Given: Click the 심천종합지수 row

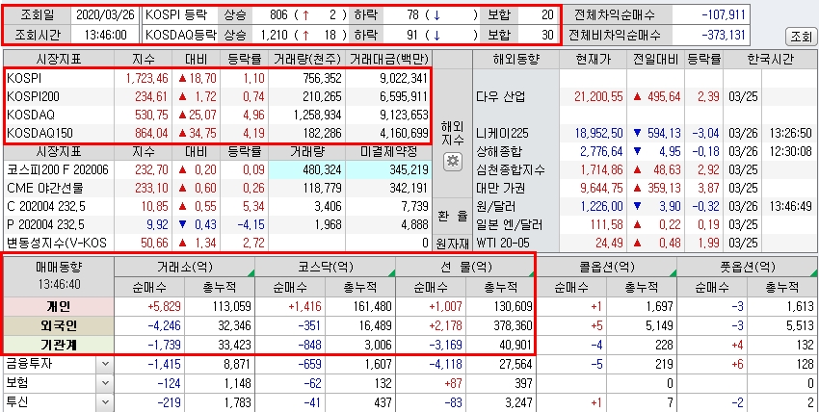Looking at the screenshot, I should 645,169.
